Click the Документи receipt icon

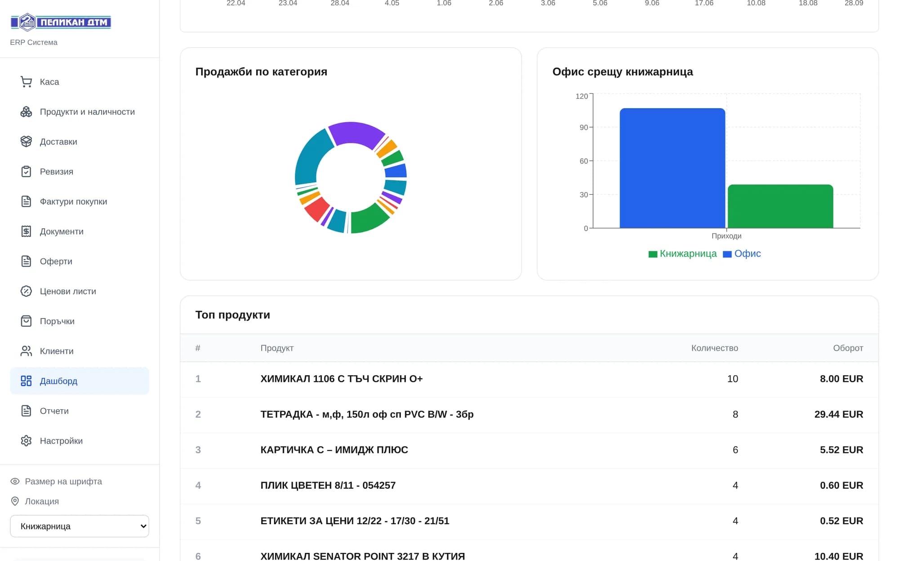click(26, 231)
